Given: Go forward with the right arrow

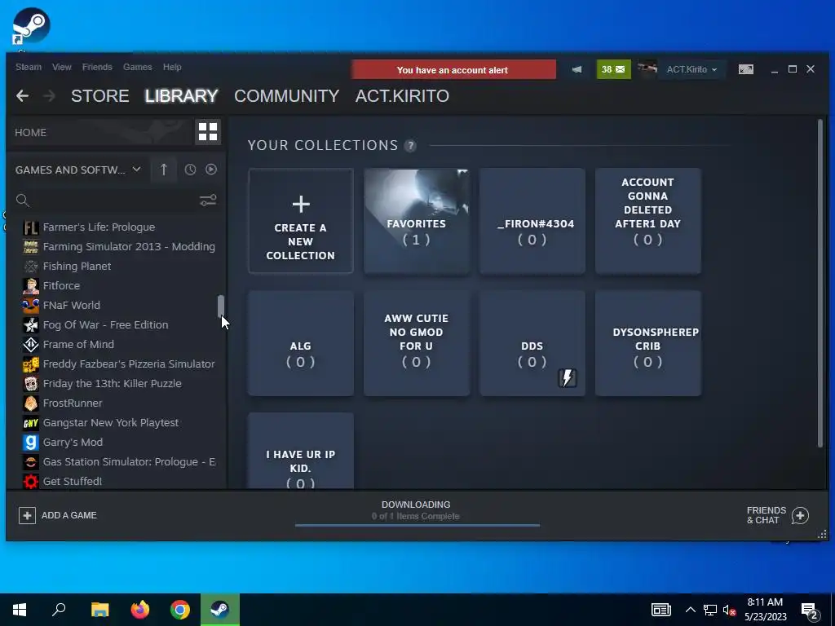Looking at the screenshot, I should pos(49,96).
